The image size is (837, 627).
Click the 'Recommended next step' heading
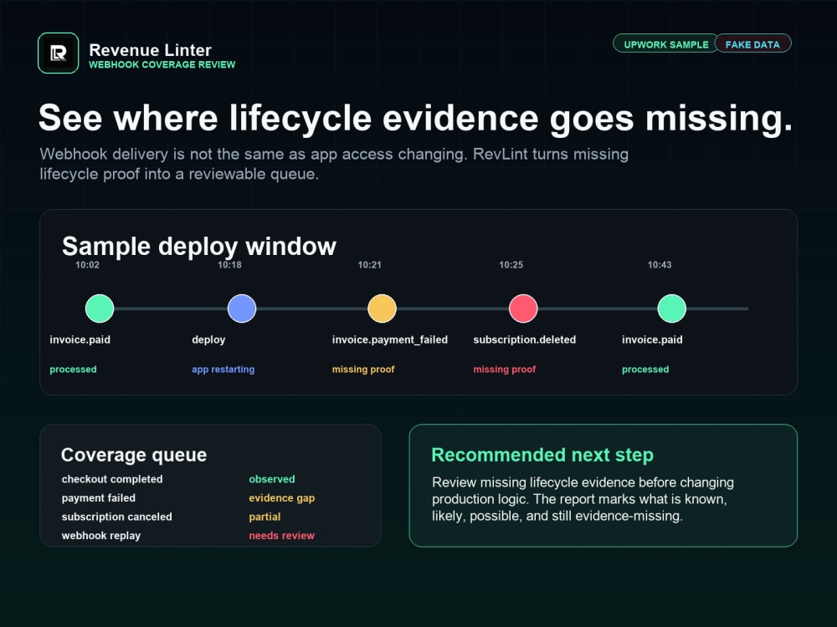(x=542, y=455)
